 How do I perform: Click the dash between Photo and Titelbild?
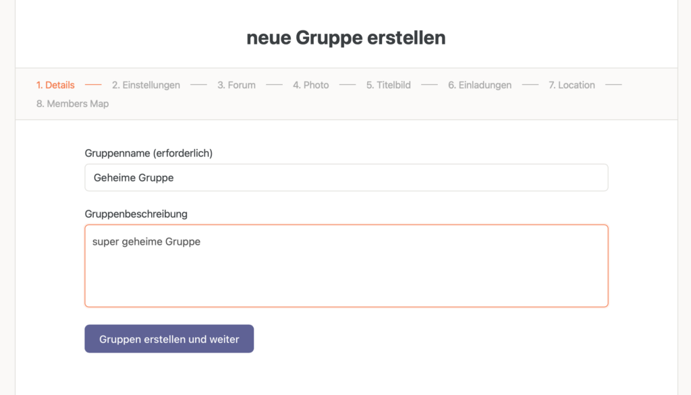[x=348, y=85]
